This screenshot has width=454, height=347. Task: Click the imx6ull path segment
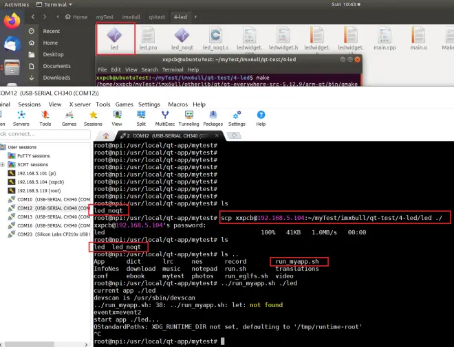pos(131,17)
